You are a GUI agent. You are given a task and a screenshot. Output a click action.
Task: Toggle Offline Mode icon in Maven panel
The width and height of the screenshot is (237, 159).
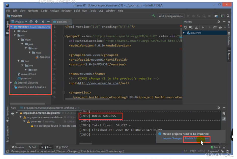tap(220, 27)
